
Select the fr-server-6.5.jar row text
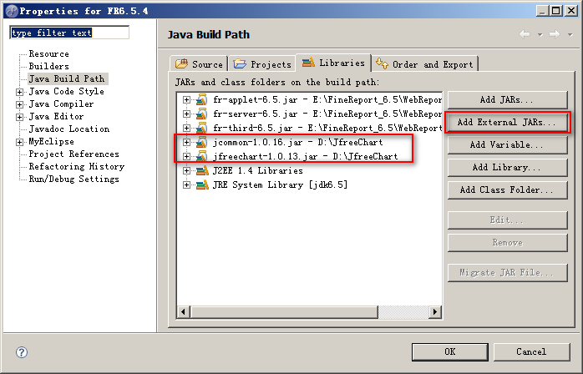point(327,114)
